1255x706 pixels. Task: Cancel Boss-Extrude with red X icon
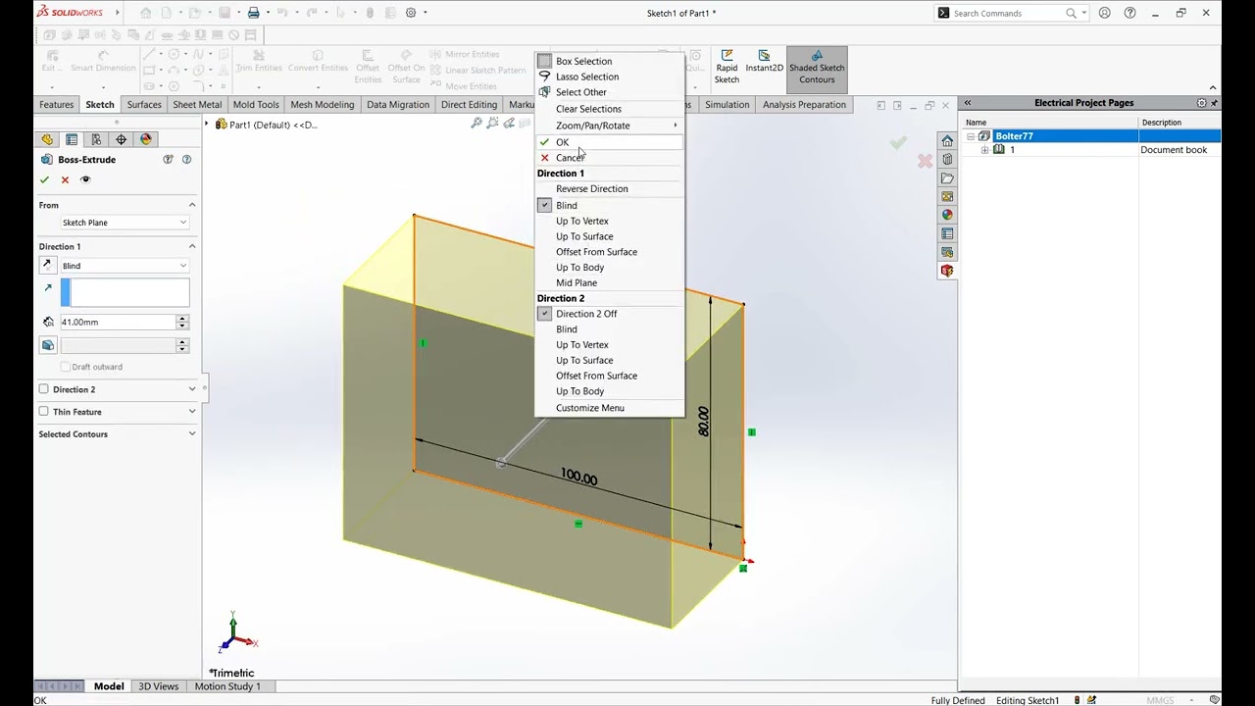65,179
